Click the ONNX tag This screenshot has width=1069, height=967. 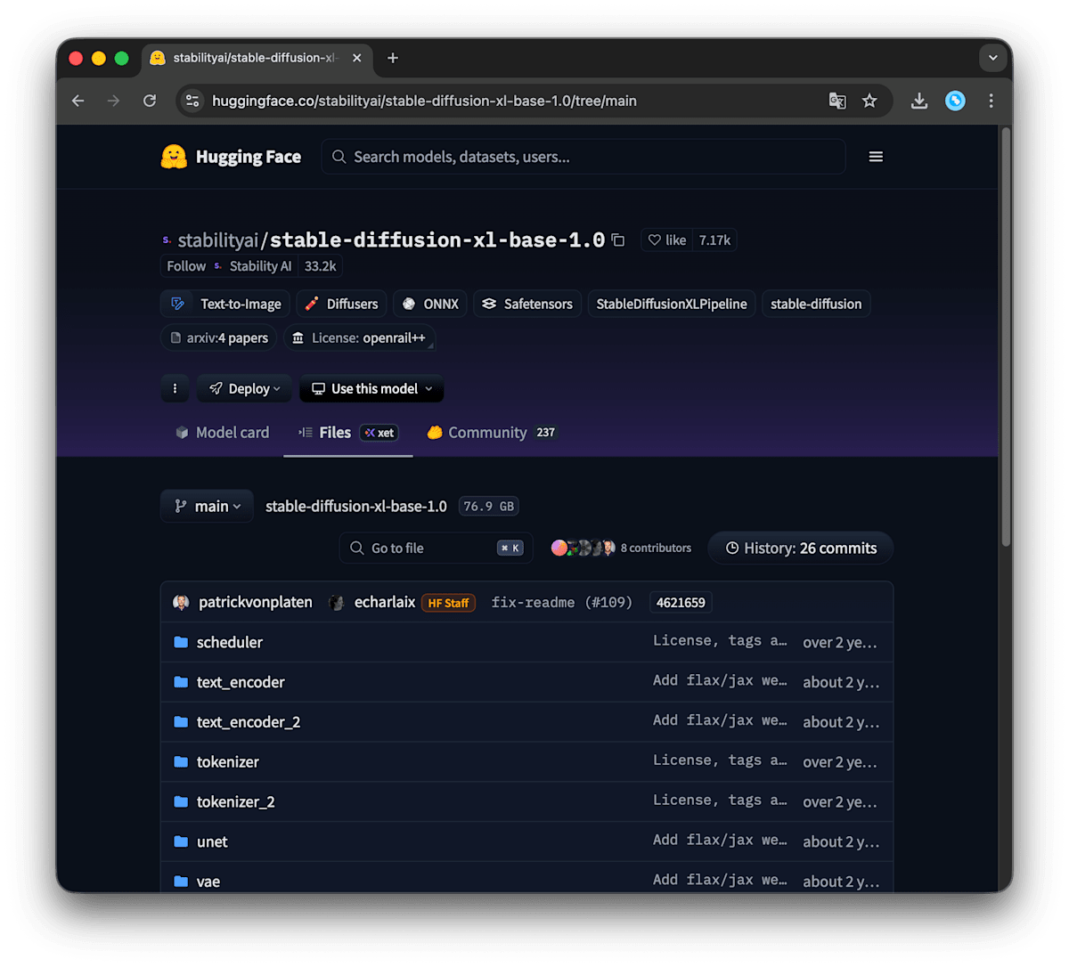click(430, 304)
